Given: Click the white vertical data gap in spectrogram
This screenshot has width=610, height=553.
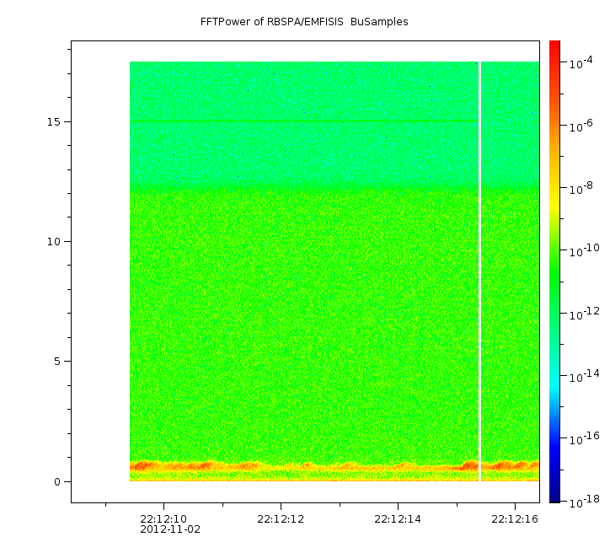Looking at the screenshot, I should tap(479, 270).
